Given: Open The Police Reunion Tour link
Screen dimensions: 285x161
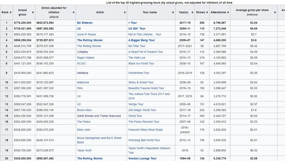Looking at the screenshot, I should tap(144, 122).
